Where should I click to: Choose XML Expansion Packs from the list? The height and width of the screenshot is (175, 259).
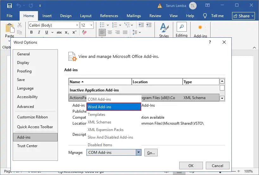(x=114, y=130)
